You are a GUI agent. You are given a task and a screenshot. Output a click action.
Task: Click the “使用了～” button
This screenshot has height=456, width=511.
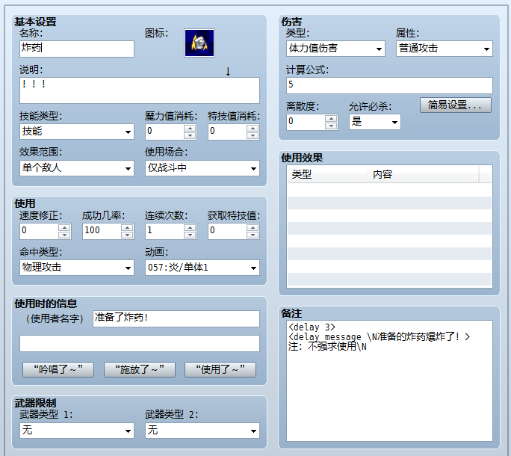pyautogui.click(x=220, y=369)
